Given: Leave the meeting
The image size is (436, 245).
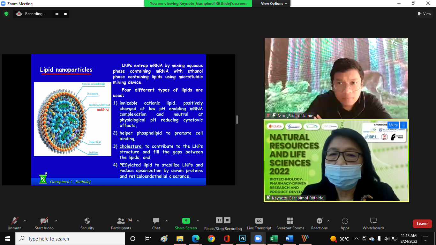Looking at the screenshot, I should point(422,224).
